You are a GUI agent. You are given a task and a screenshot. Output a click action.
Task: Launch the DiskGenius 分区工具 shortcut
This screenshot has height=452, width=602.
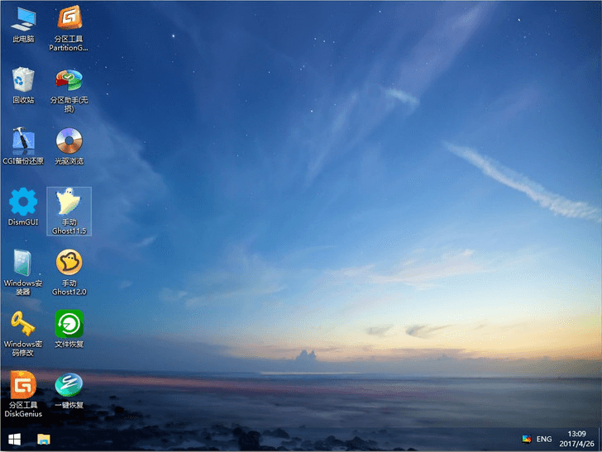[23, 384]
